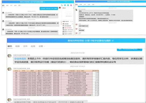Start a video call with camera icon
146x103 pixels.
point(65,5)
